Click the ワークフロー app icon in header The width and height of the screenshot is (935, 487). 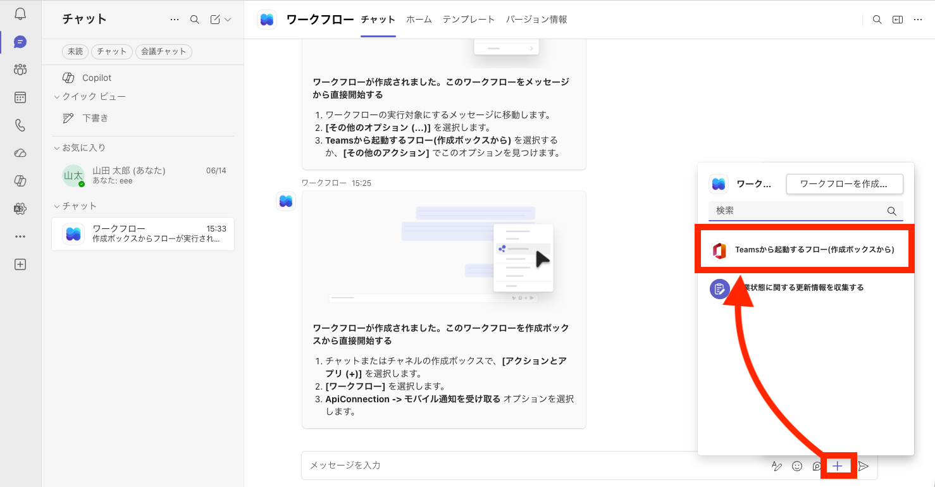267,20
